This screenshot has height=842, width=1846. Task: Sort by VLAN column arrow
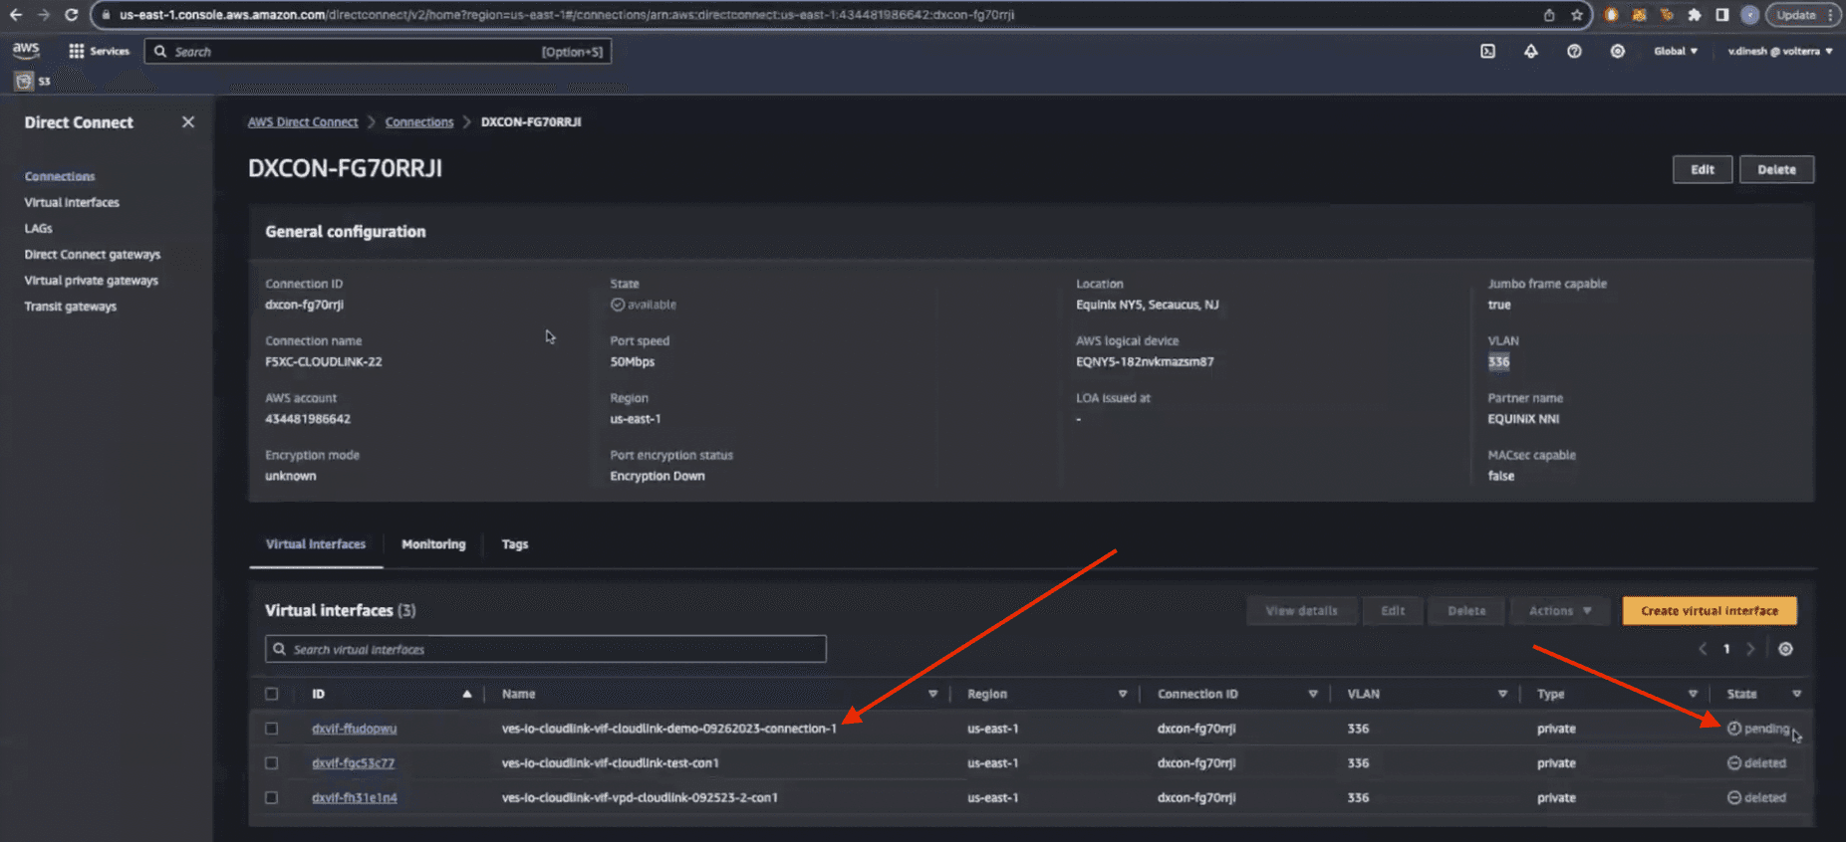pyautogui.click(x=1501, y=694)
